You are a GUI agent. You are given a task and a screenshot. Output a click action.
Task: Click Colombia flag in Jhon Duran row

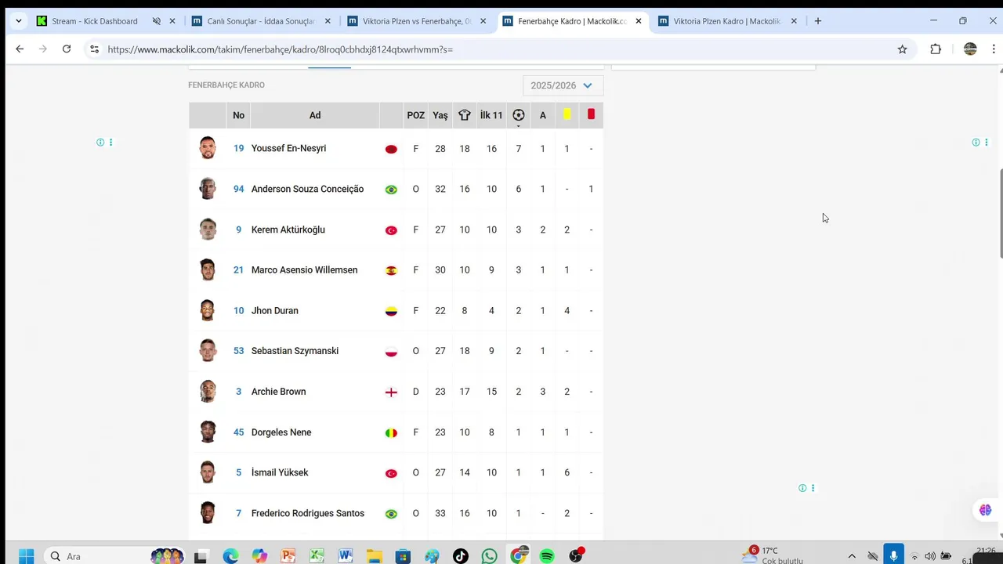[391, 311]
